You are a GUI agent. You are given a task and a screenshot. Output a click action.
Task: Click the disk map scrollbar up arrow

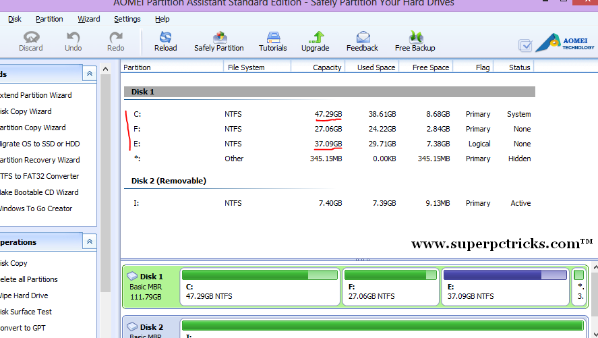point(595,267)
